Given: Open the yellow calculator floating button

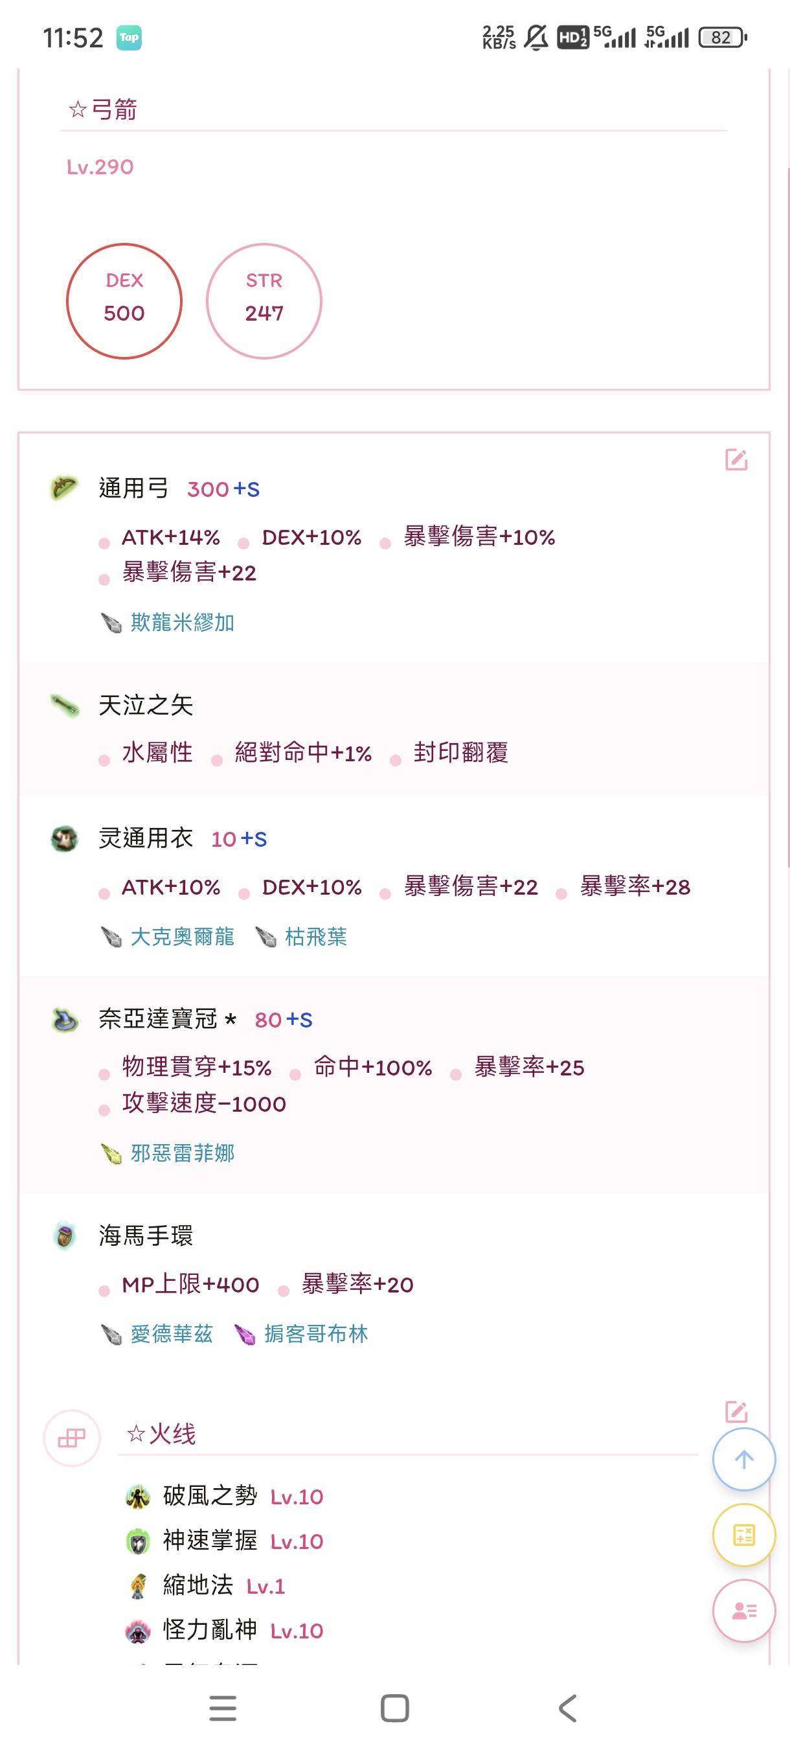Looking at the screenshot, I should pyautogui.click(x=743, y=1535).
